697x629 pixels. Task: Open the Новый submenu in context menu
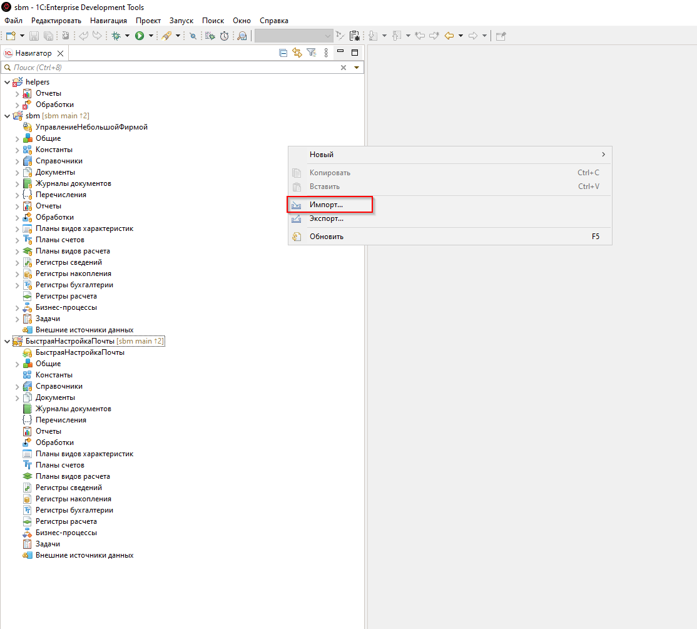pos(321,155)
